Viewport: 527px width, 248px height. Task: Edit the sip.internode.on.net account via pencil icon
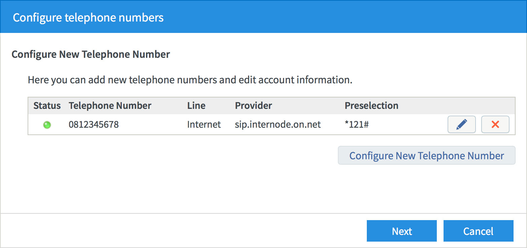461,124
